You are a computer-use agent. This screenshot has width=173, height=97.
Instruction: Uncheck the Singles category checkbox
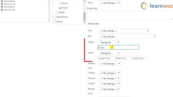pos(60,8)
